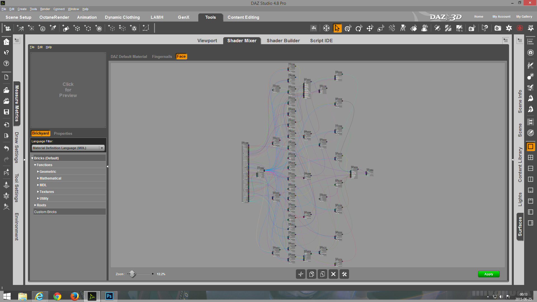The height and width of the screenshot is (302, 537).
Task: Toggle the Face shader tab
Action: pyautogui.click(x=181, y=56)
